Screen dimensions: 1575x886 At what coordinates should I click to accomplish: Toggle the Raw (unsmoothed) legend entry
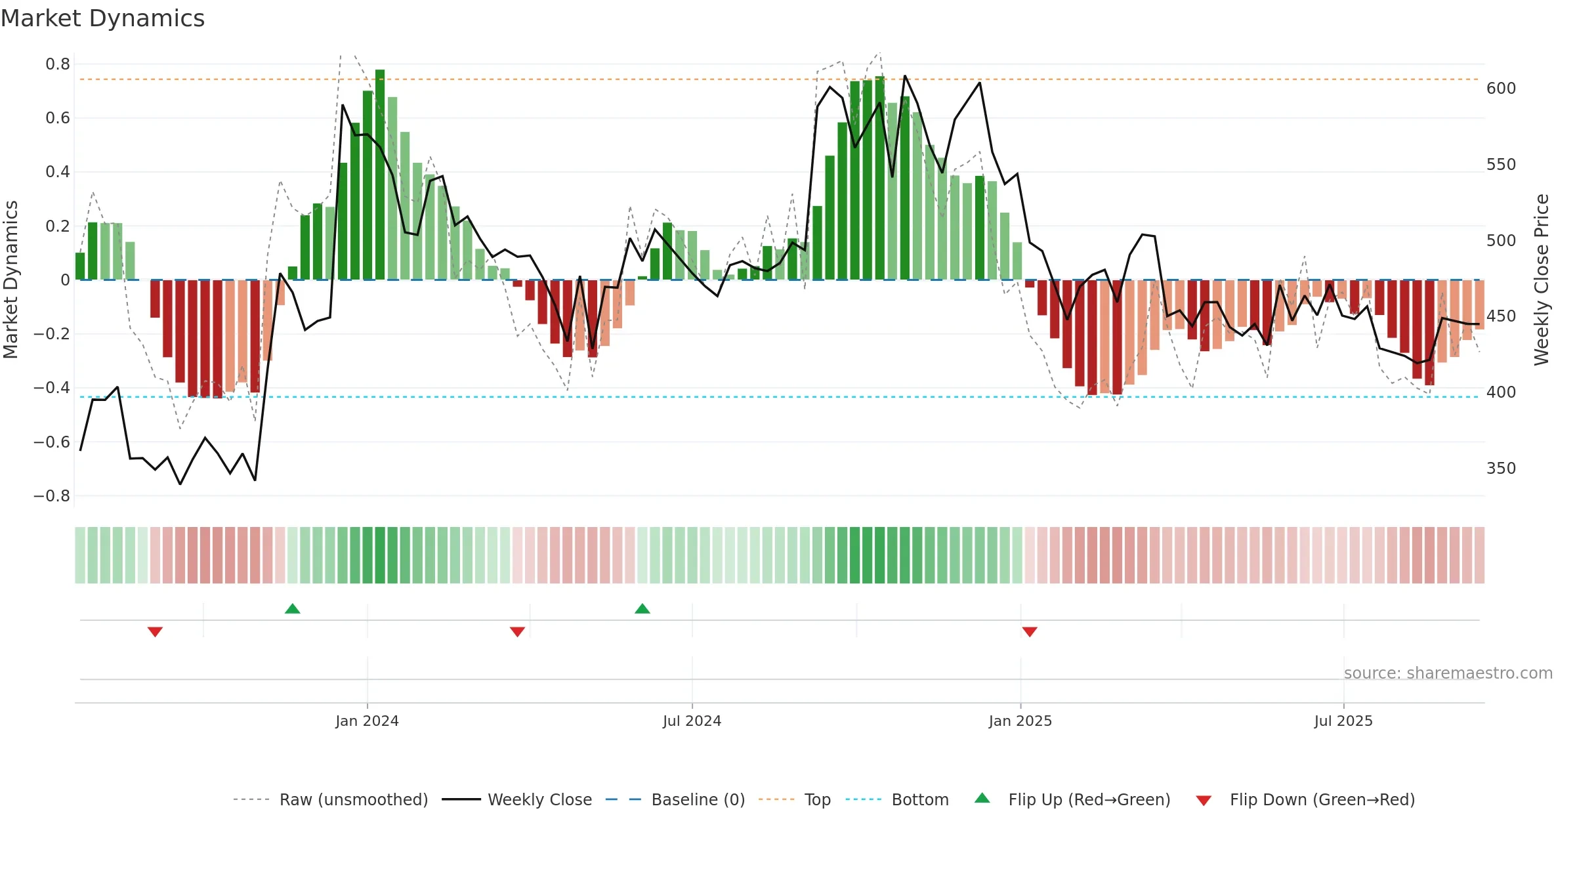[x=330, y=799]
